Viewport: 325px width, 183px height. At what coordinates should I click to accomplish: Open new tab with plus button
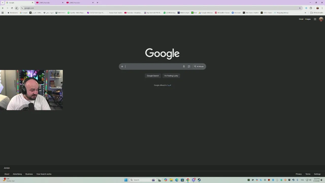97,3
